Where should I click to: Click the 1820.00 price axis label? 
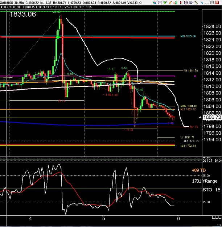(x=212, y=53)
